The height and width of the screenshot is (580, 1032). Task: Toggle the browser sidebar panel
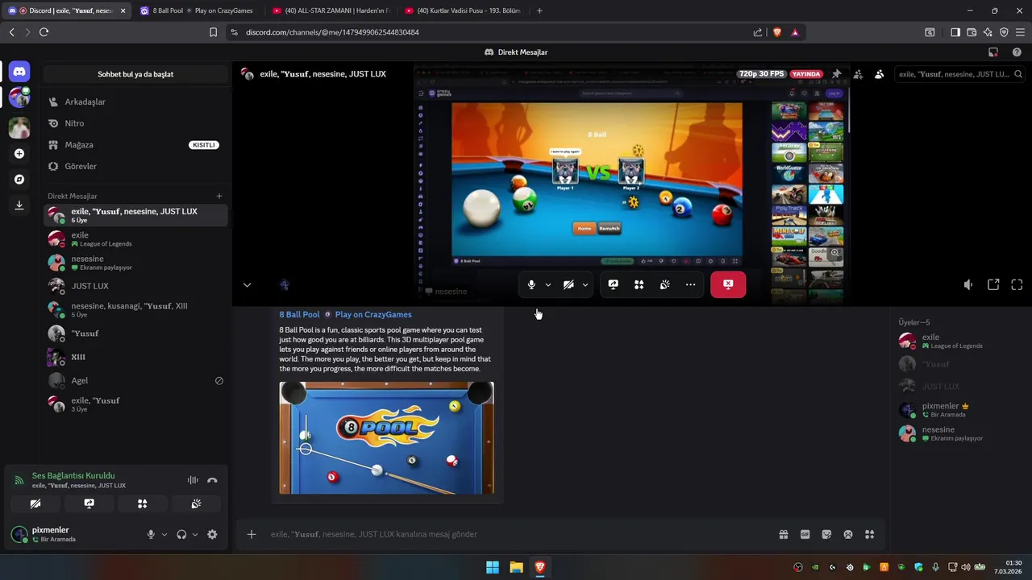(x=955, y=32)
